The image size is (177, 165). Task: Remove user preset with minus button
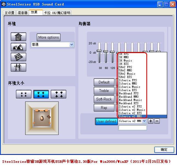click(157, 121)
